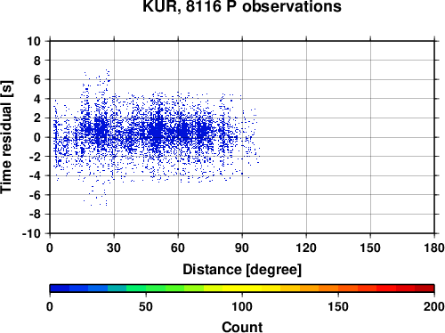Select the dark red colorbar segment at 200
This screenshot has height=333, width=445.
425,288
